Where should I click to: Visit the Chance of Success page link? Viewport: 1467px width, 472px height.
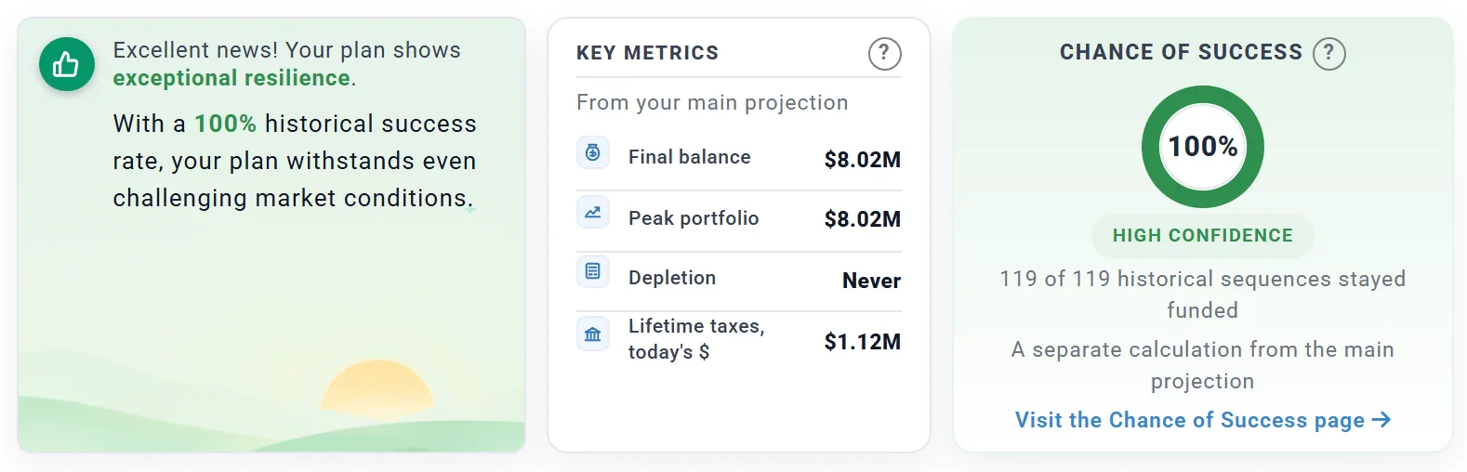click(1202, 420)
